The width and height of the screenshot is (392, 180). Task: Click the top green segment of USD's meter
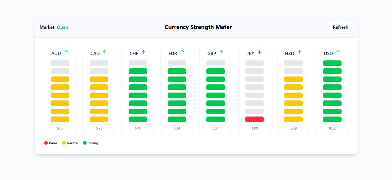pos(332,63)
